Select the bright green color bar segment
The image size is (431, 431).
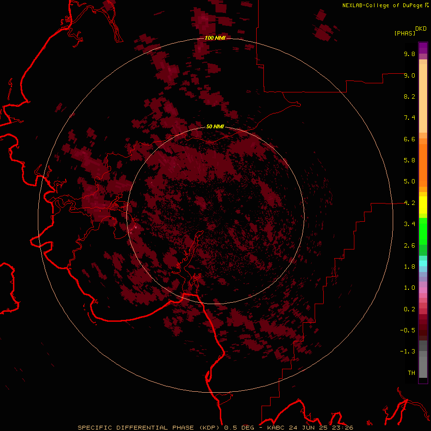(423, 231)
